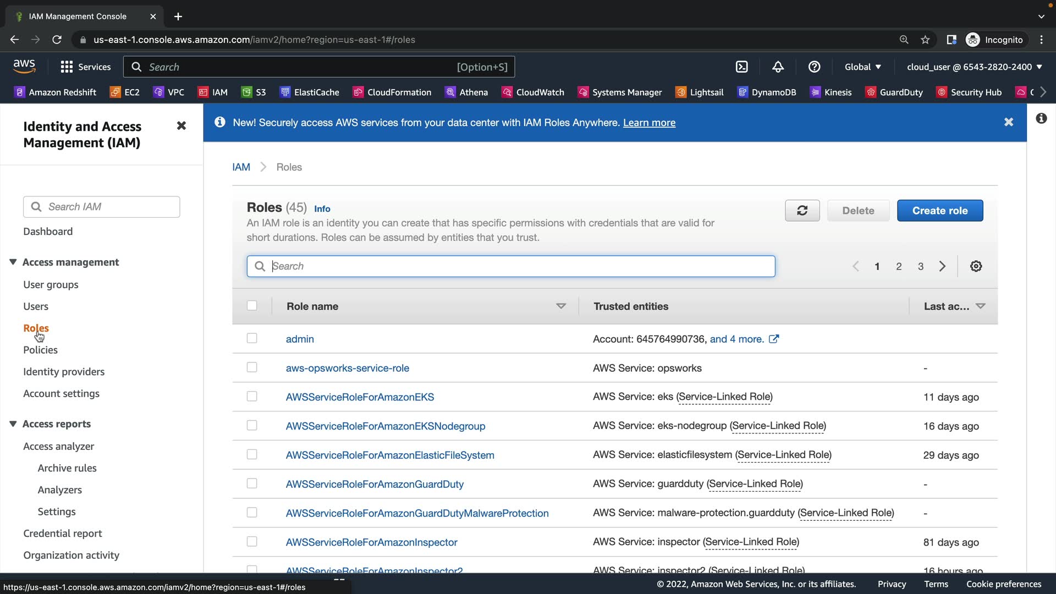This screenshot has height=594, width=1056.
Task: Open the help question mark icon
Action: (814, 67)
